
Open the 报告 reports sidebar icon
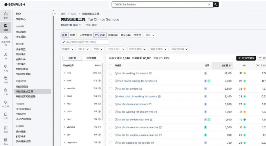(6, 129)
